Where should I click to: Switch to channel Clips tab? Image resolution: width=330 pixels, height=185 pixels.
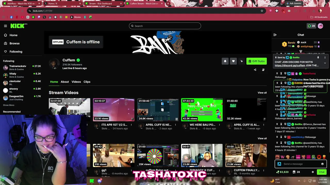coord(87,82)
